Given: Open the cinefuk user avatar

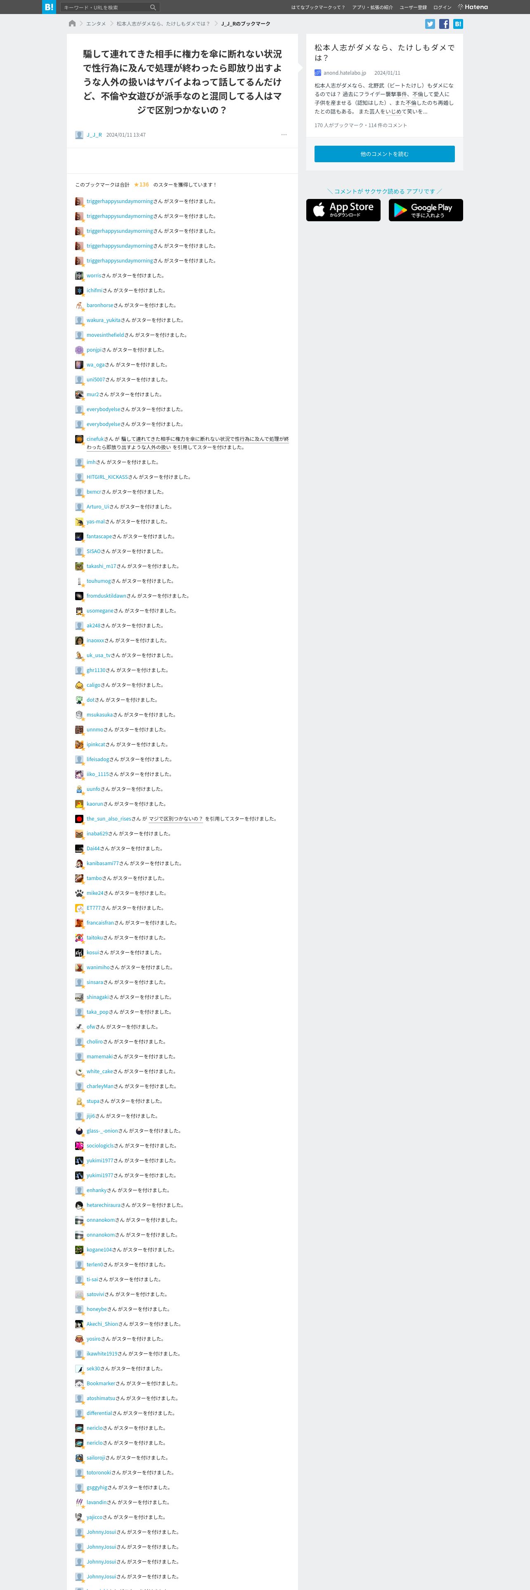Looking at the screenshot, I should (x=79, y=439).
